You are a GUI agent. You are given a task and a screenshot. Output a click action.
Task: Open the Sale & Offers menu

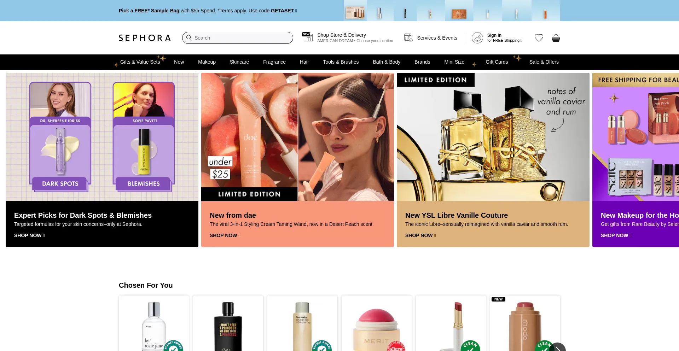click(x=544, y=62)
